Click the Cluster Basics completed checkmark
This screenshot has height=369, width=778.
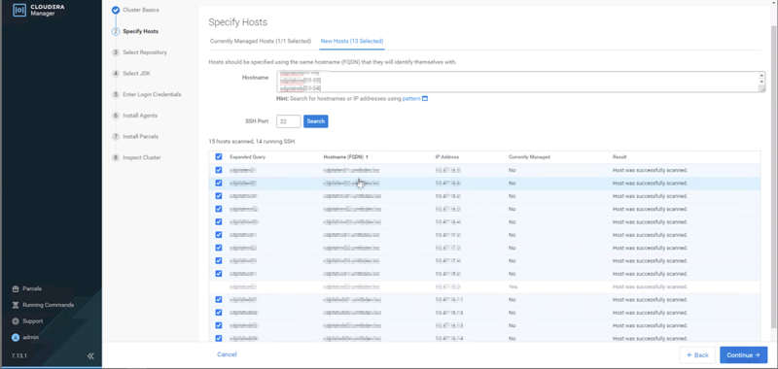pyautogui.click(x=116, y=10)
